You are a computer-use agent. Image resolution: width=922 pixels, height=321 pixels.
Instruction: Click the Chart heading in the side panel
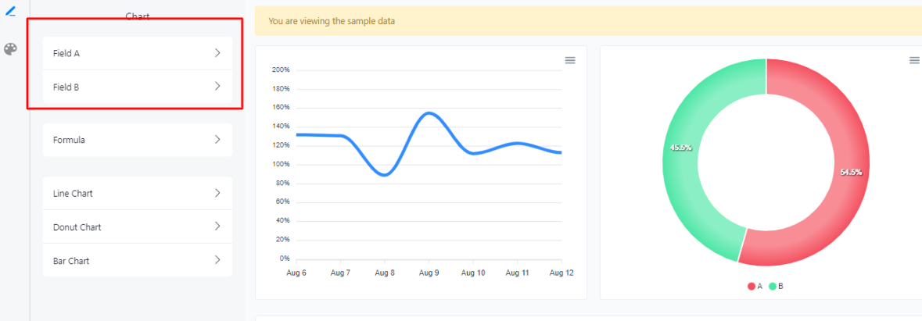(x=138, y=16)
